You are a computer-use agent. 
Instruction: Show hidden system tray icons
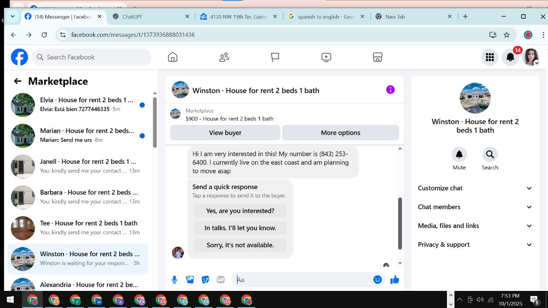click(459, 300)
